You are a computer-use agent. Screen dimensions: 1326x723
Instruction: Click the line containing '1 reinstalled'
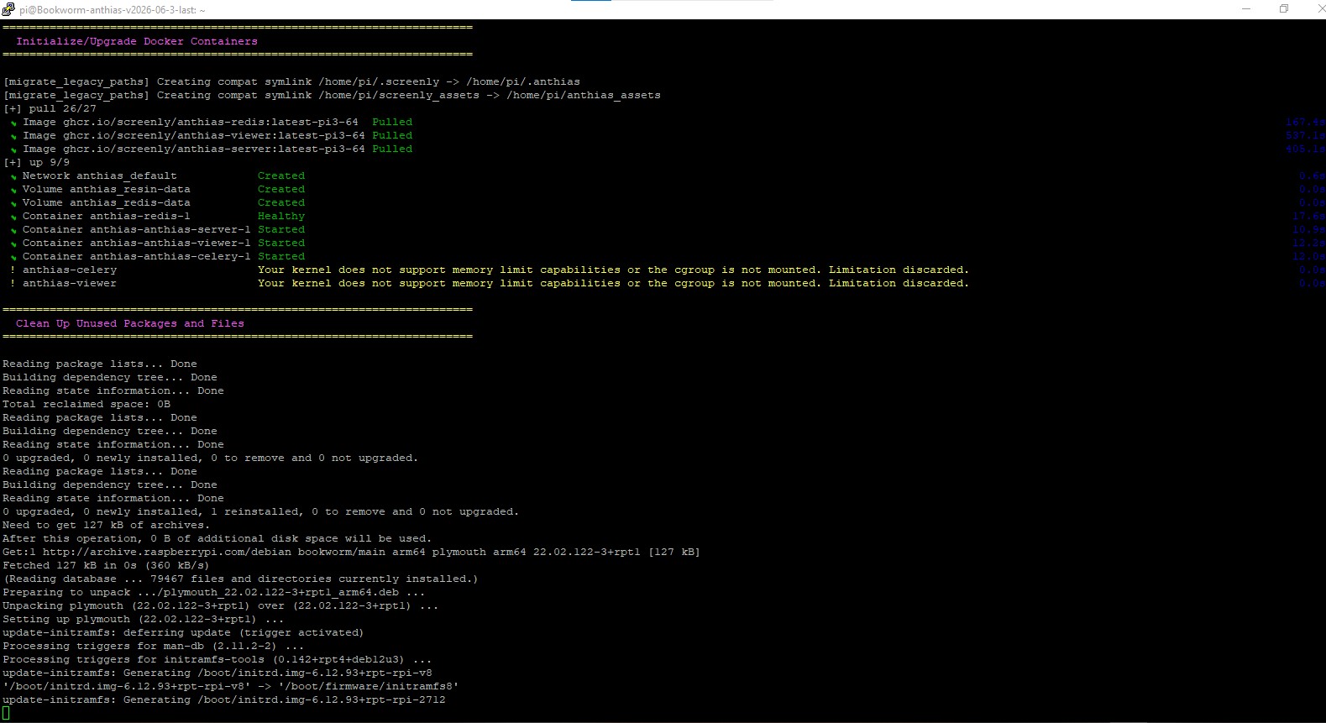click(x=260, y=511)
